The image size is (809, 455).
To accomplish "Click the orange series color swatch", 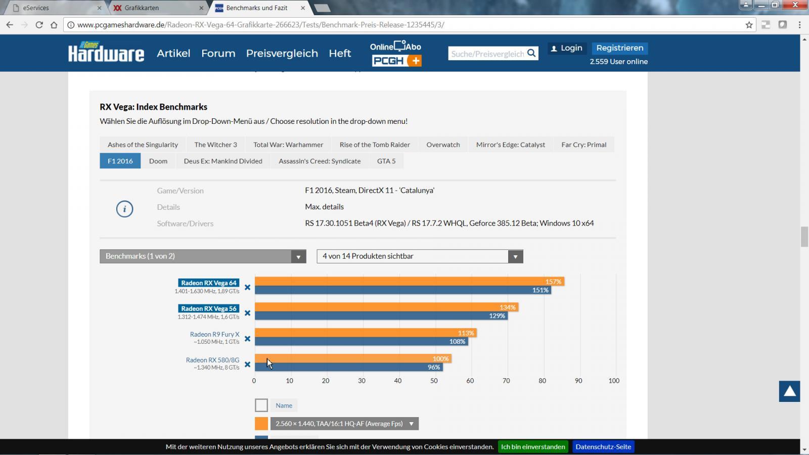I will point(261,424).
